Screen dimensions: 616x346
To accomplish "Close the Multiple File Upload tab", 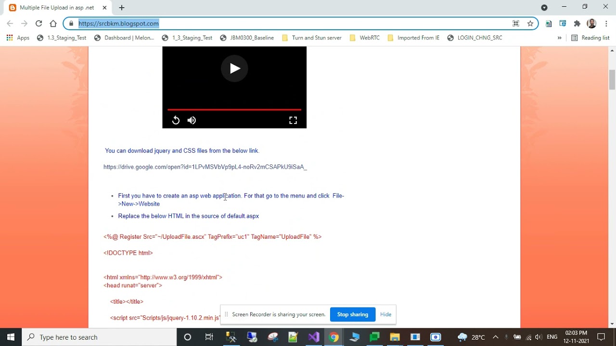I will tap(104, 8).
